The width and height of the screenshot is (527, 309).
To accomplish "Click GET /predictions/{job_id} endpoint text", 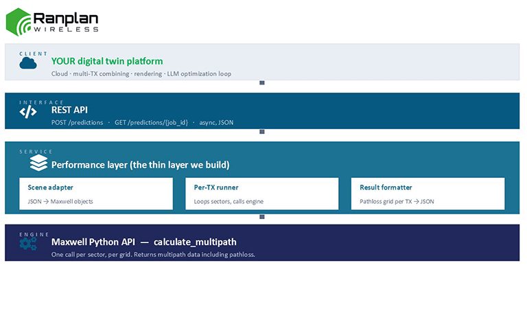I will tap(151, 123).
